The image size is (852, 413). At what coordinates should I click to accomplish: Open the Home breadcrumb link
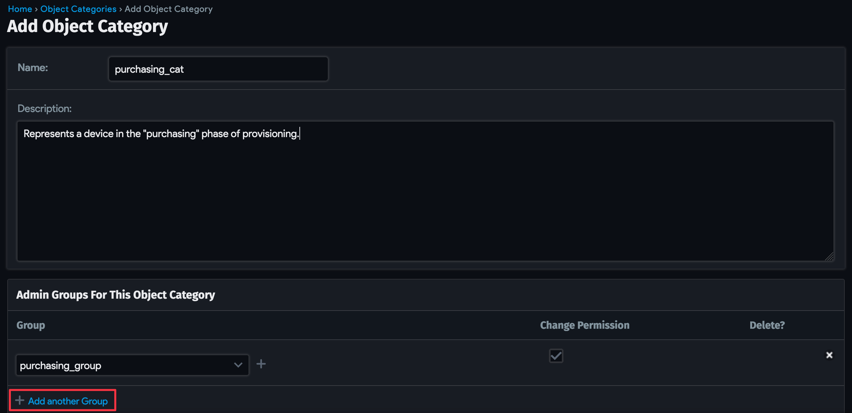(19, 9)
